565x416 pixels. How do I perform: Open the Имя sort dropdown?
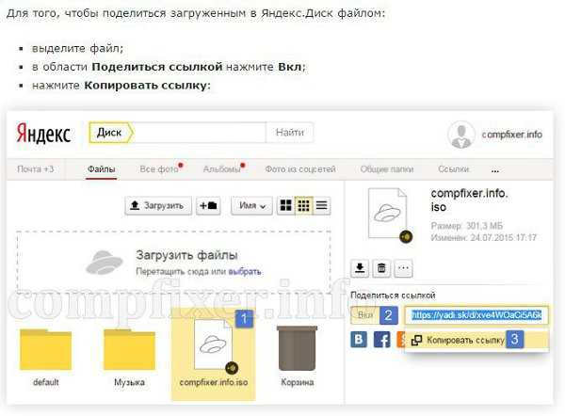(251, 205)
